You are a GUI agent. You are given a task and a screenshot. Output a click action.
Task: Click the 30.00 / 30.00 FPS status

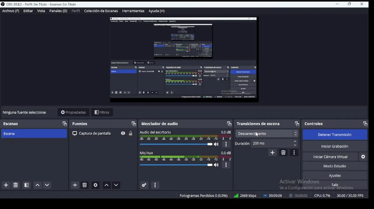point(350,196)
